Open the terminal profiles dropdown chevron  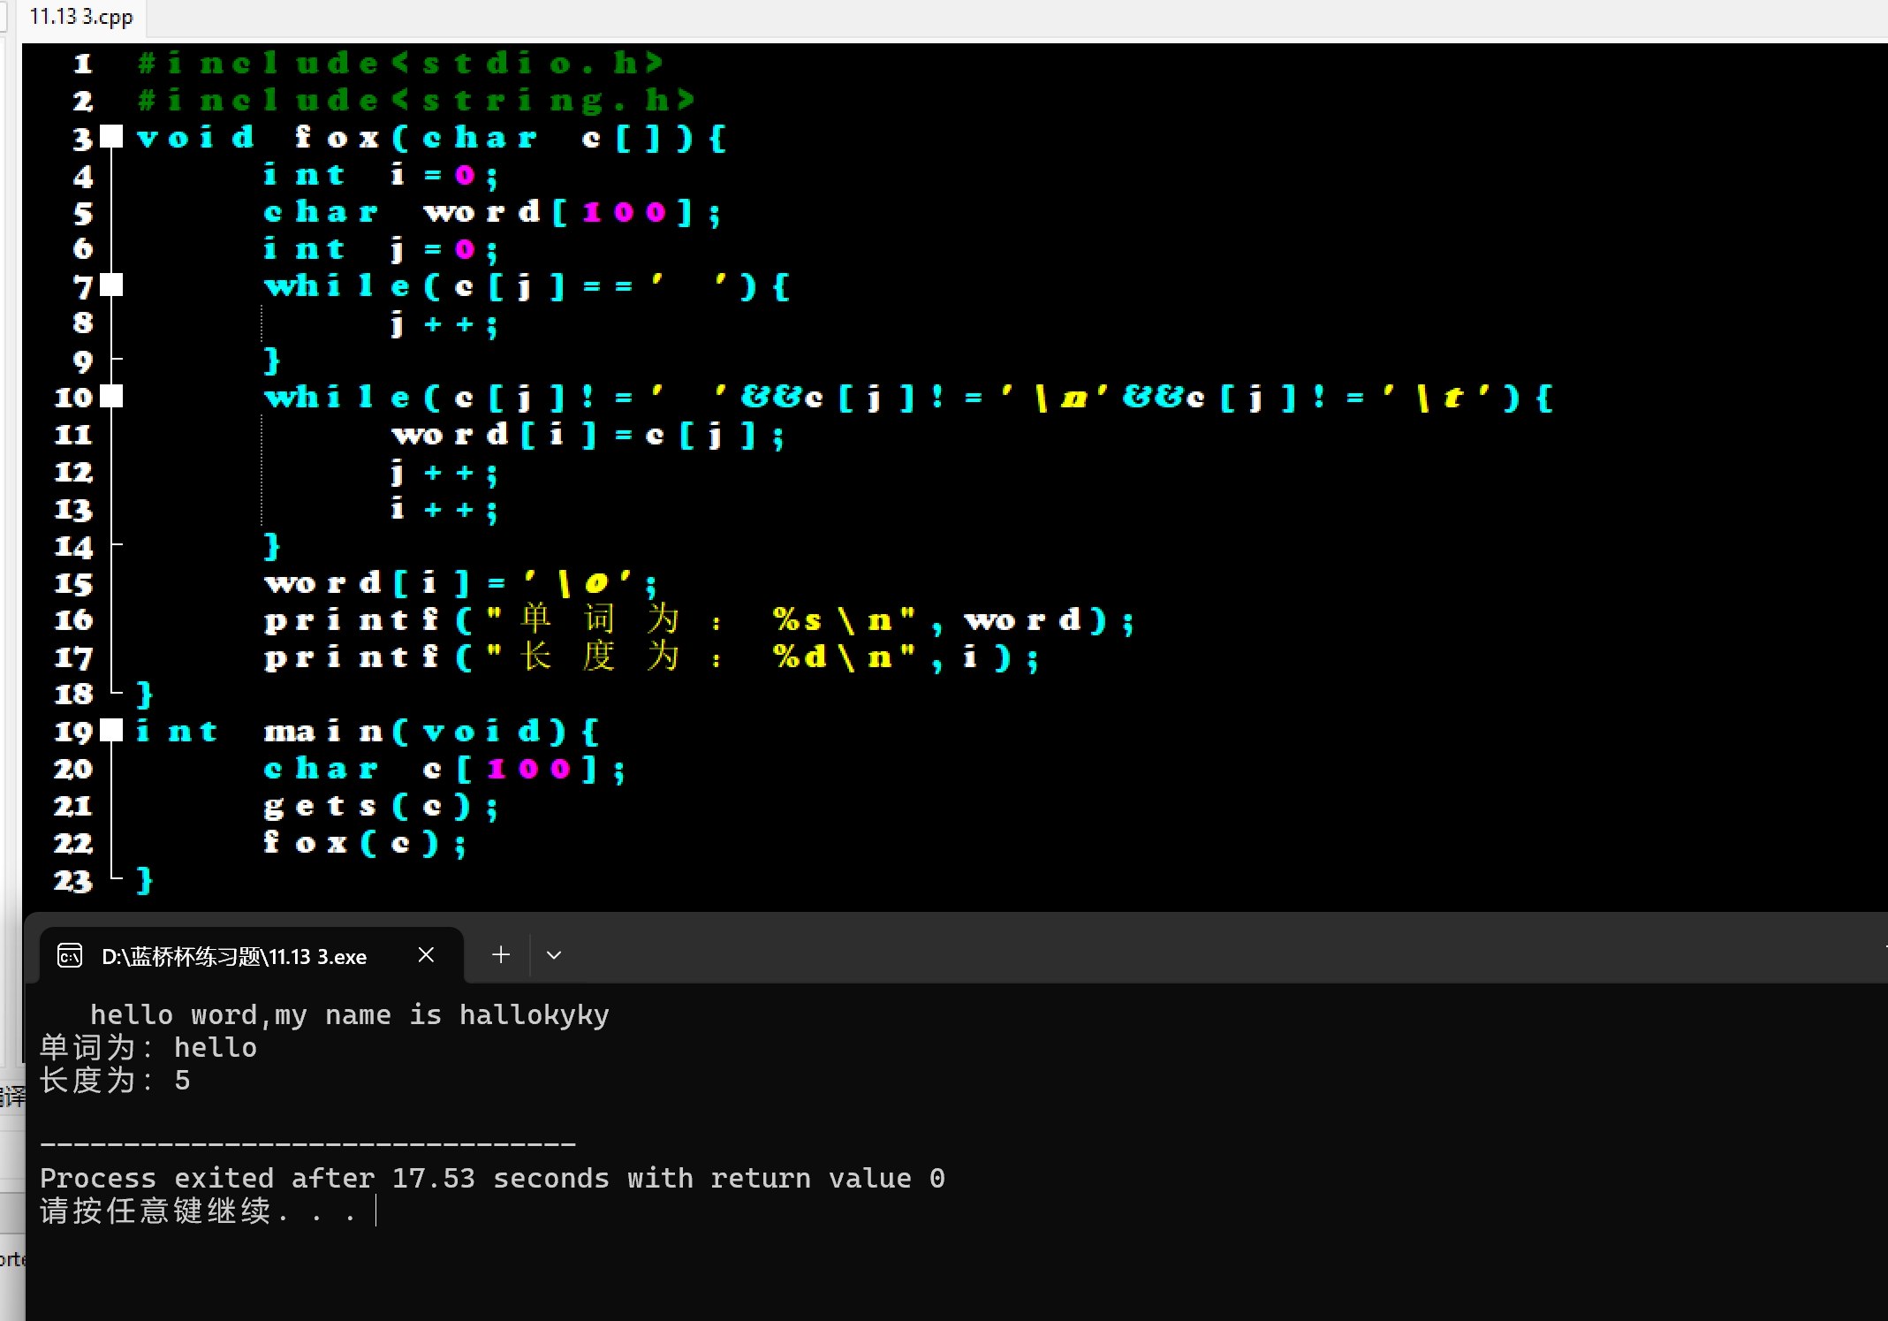pyautogui.click(x=554, y=955)
